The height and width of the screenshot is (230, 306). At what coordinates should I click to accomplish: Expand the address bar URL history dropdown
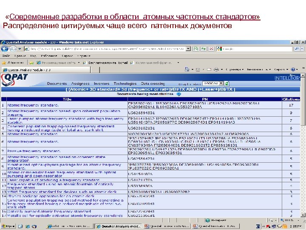(x=188, y=49)
